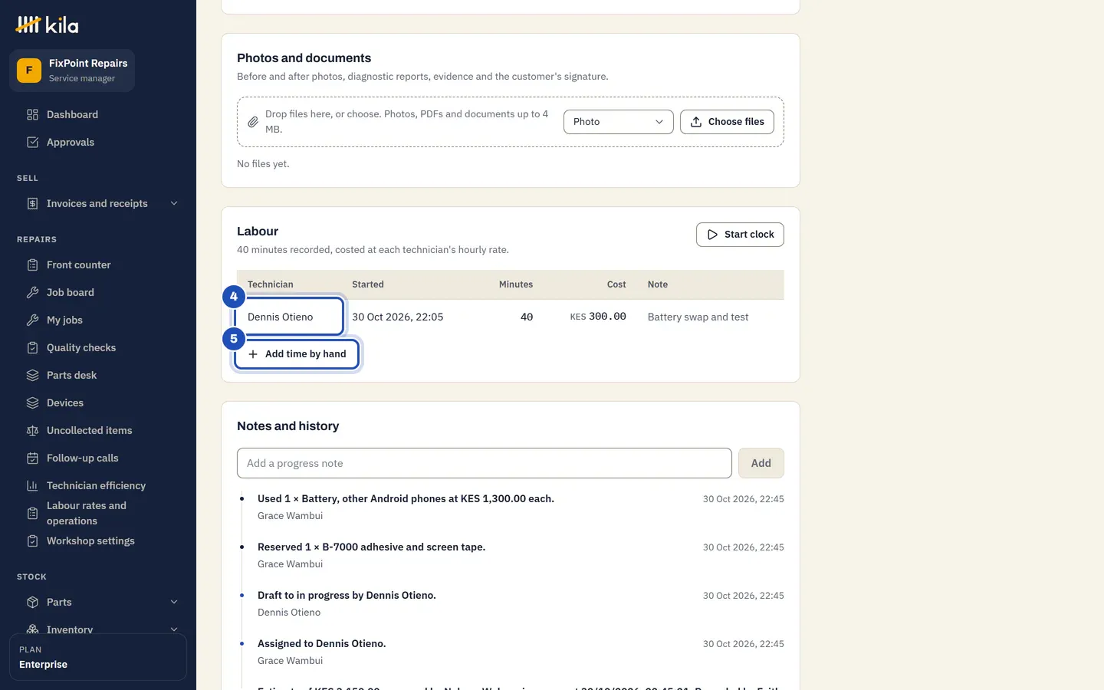
Task: Expand Invoices and receipts chevron
Action: (x=174, y=203)
